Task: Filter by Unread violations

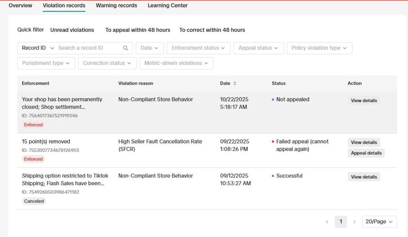Action: [72, 30]
